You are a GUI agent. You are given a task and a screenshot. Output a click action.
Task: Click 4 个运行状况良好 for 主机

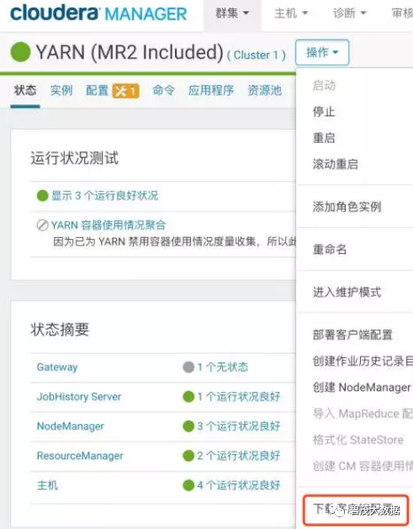click(x=239, y=485)
